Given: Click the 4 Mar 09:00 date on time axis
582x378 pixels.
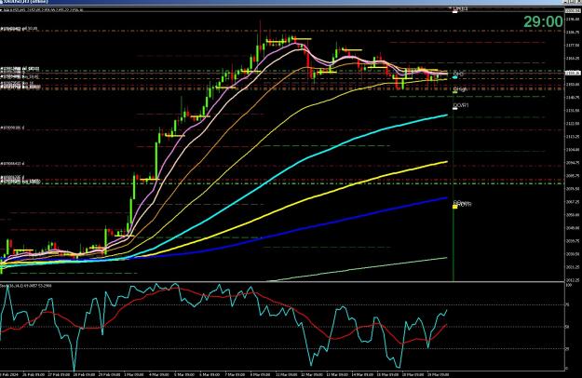Looking at the screenshot, I should (x=159, y=374).
